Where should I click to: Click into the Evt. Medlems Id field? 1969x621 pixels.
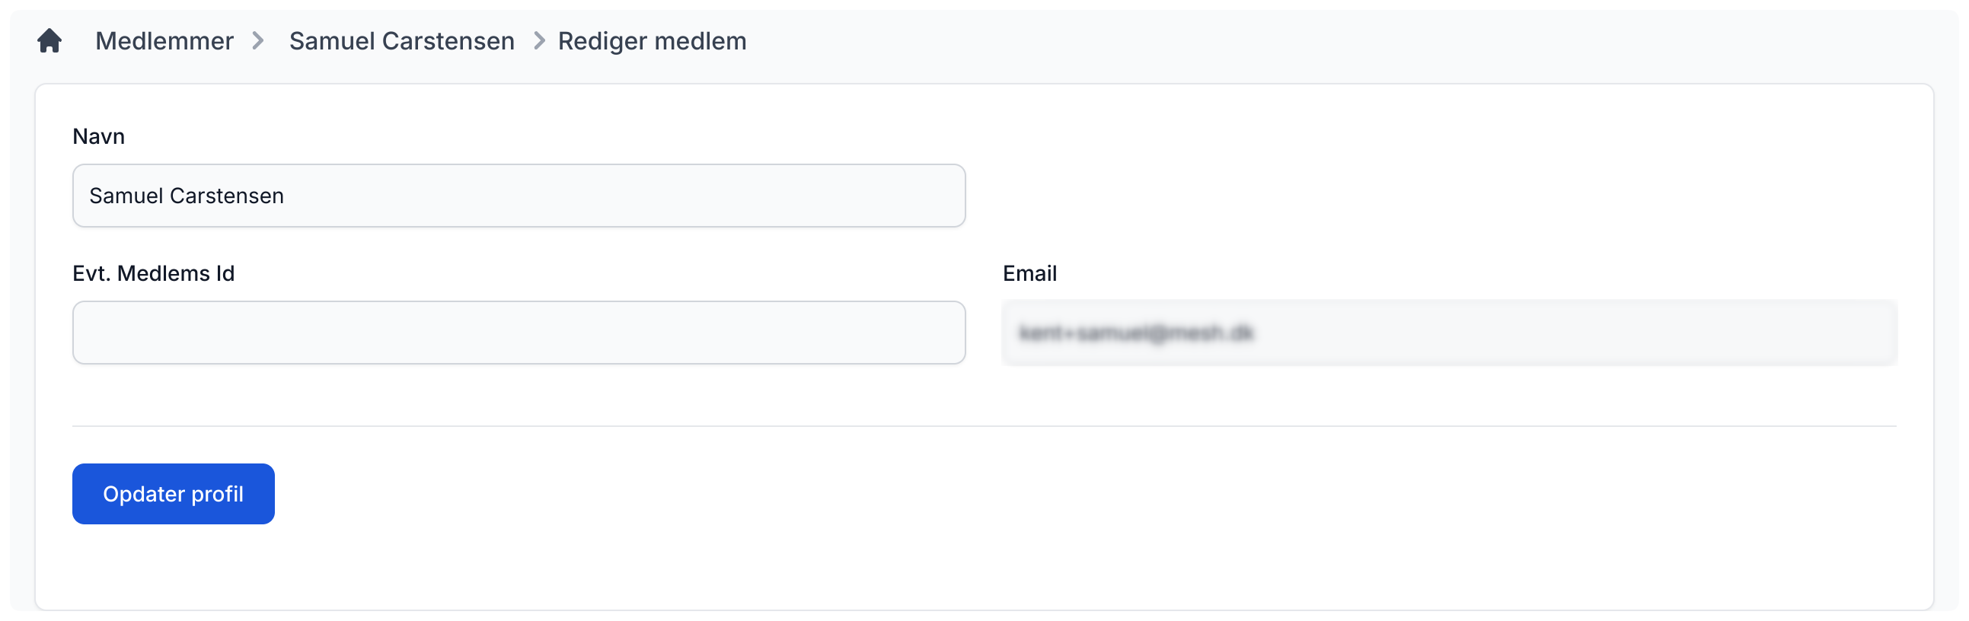pos(519,333)
